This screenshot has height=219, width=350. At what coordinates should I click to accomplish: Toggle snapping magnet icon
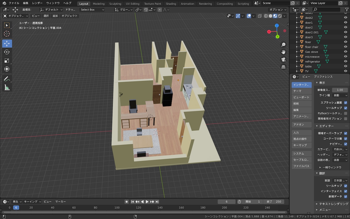pyautogui.click(x=146, y=9)
